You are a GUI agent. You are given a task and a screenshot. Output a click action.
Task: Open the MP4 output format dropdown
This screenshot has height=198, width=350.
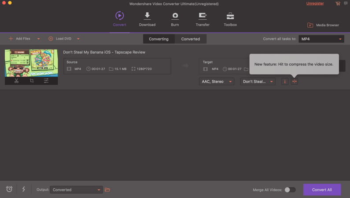point(321,39)
